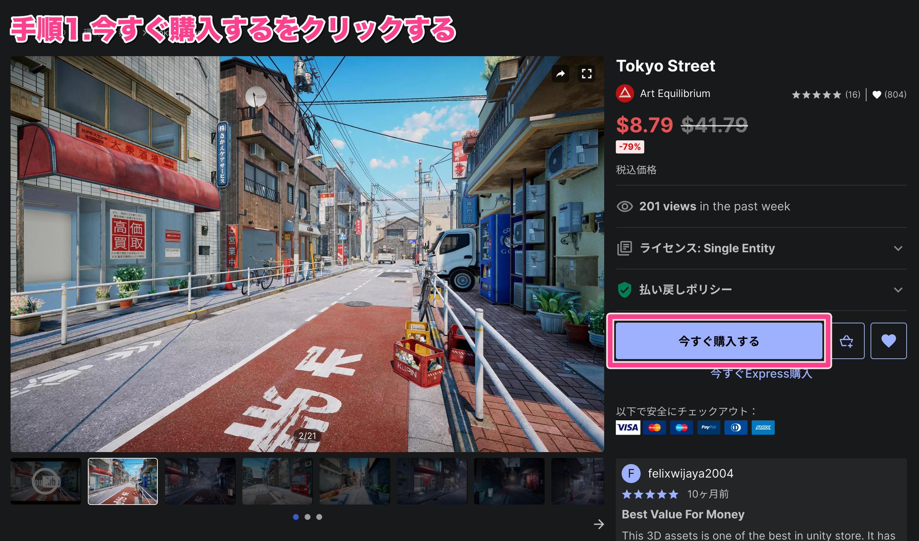919x541 pixels.
Task: Select the sixth gallery thumbnail
Action: (x=432, y=481)
